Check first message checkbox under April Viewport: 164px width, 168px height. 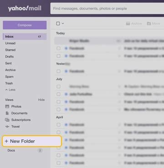click(x=58, y=125)
